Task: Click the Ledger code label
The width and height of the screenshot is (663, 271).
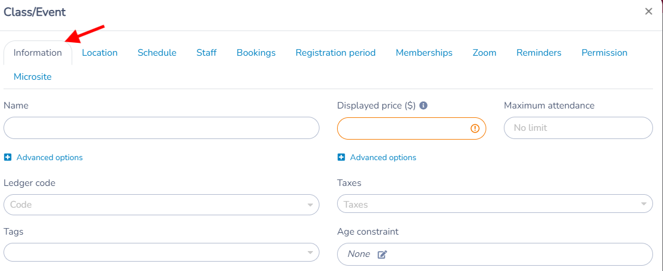Action: 29,183
